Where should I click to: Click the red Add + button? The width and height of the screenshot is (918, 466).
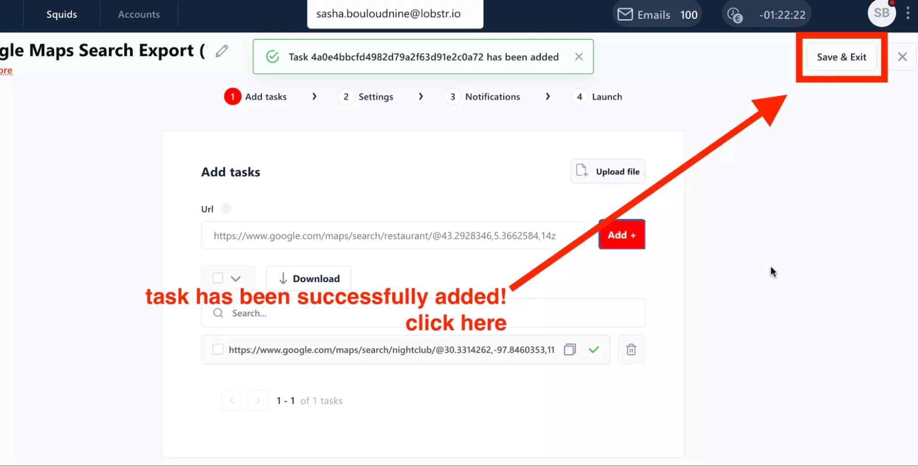click(x=622, y=235)
